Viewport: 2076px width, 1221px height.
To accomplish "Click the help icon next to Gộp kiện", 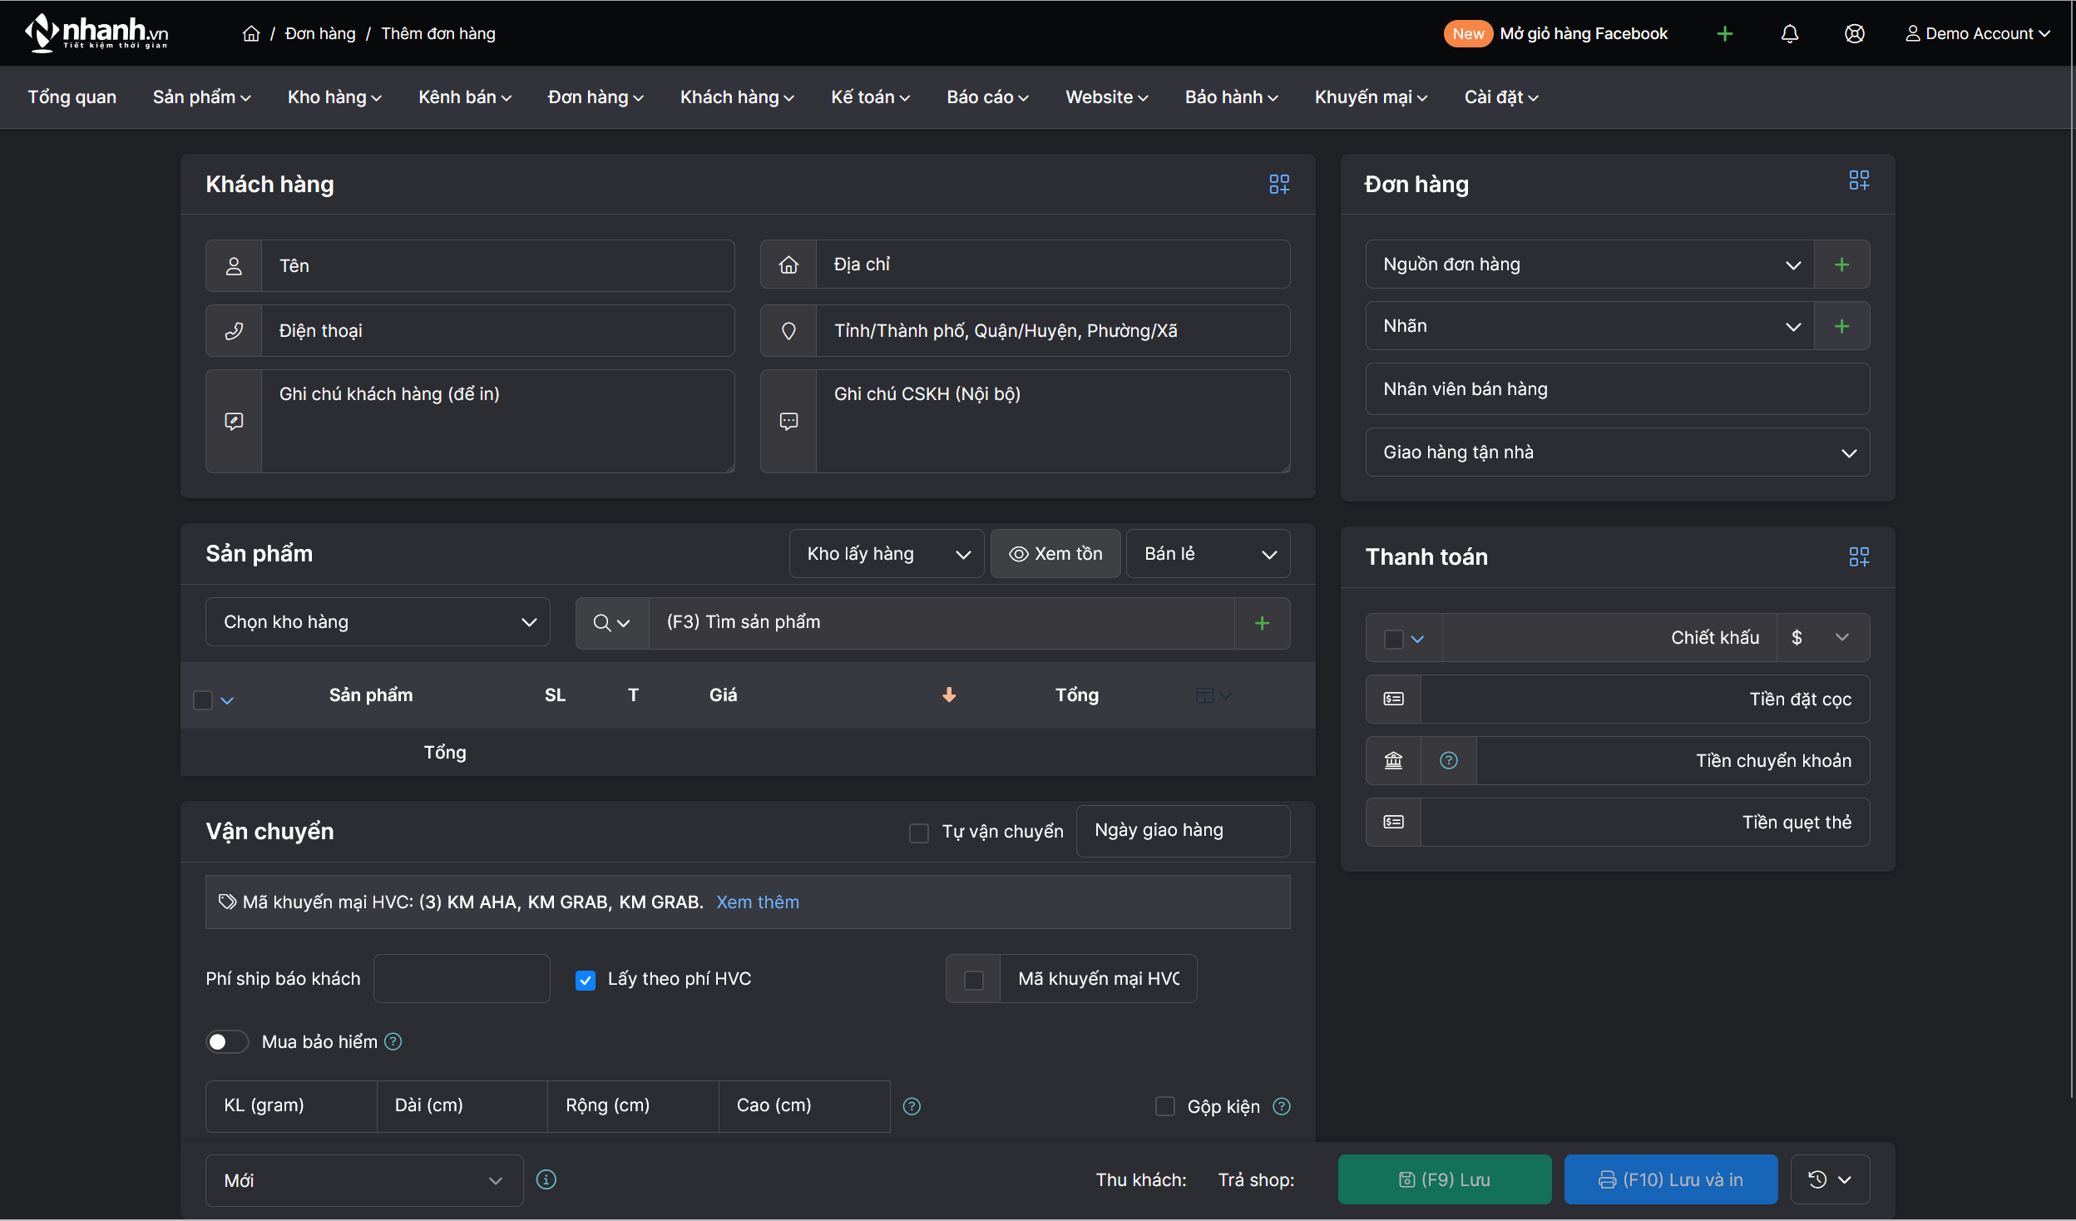I will (x=1282, y=1106).
